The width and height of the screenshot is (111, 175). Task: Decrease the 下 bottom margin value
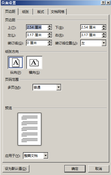[x=104, y=29]
